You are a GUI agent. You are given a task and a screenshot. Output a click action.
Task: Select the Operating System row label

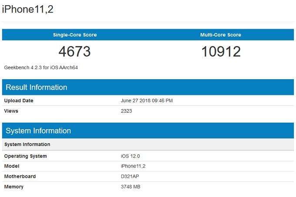coord(25,156)
